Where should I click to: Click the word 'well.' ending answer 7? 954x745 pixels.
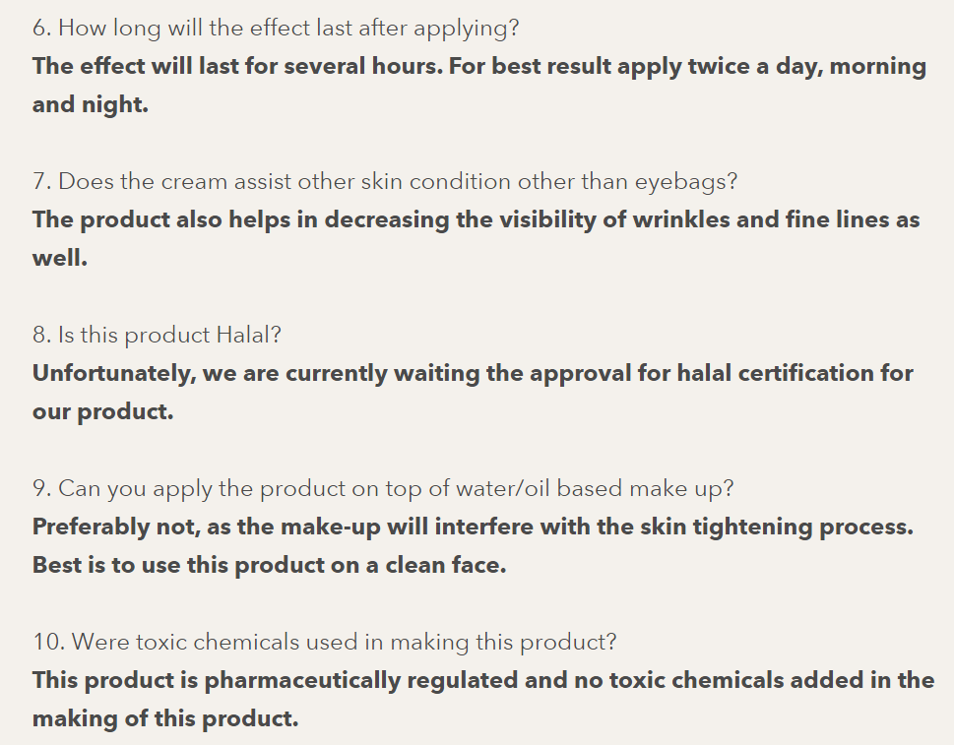pyautogui.click(x=60, y=258)
